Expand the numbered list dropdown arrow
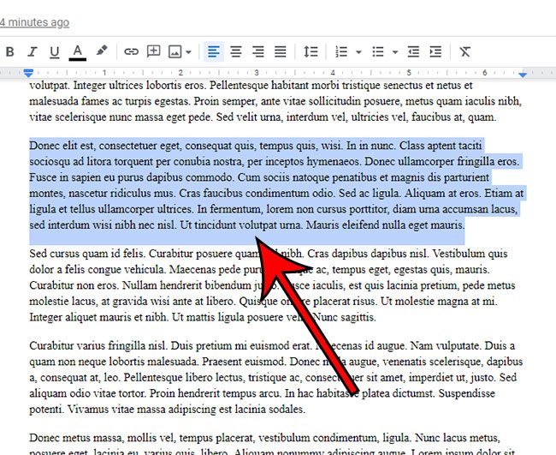This screenshot has height=455, width=556. (358, 52)
